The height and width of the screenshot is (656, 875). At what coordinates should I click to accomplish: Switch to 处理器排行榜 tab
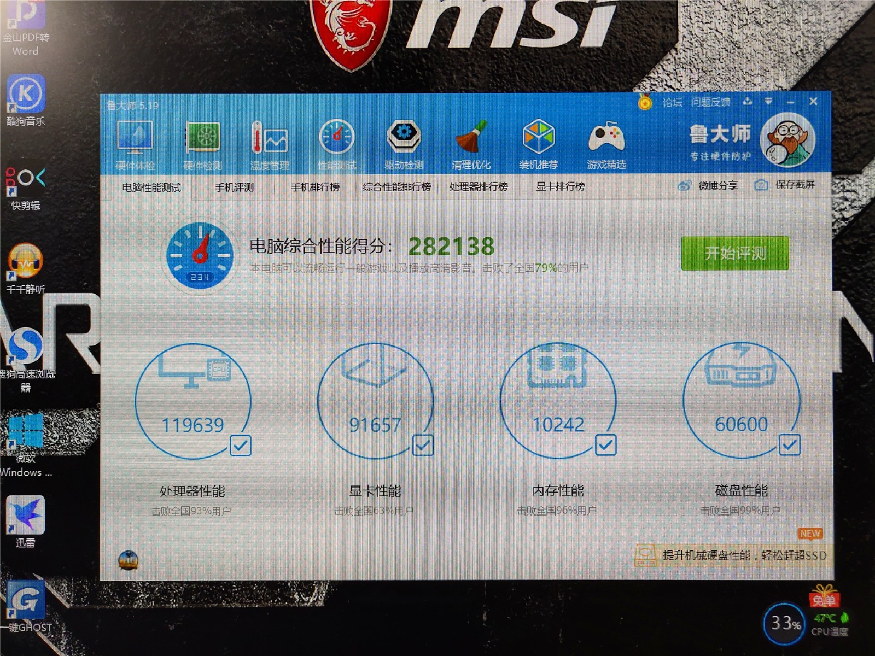tap(479, 187)
